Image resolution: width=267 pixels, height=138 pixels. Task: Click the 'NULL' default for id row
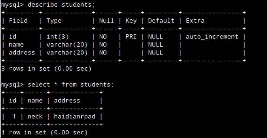tap(155, 37)
